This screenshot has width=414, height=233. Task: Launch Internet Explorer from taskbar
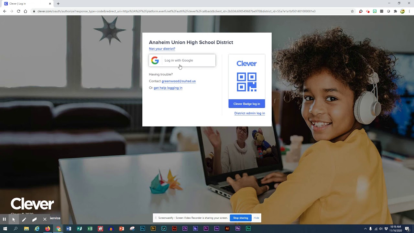coord(37,228)
